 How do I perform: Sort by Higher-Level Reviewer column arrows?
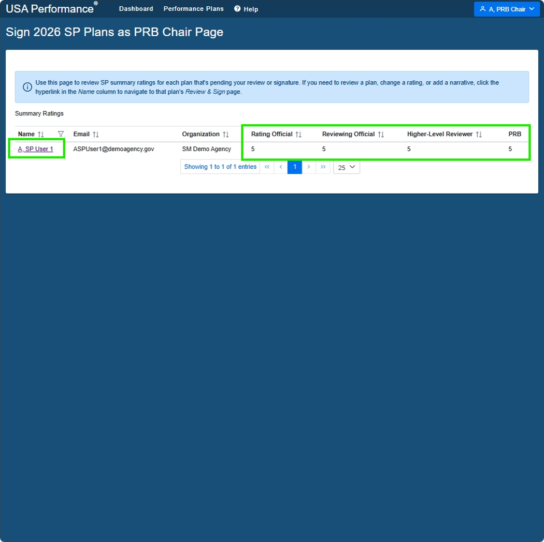coord(479,134)
